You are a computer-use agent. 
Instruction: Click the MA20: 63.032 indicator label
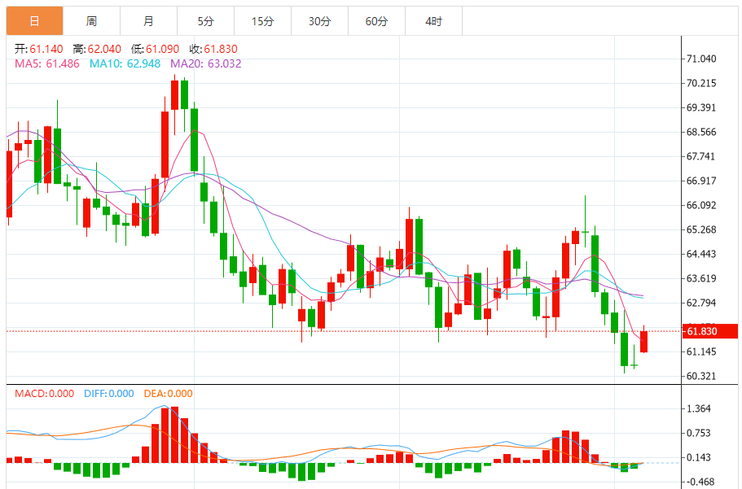(206, 63)
